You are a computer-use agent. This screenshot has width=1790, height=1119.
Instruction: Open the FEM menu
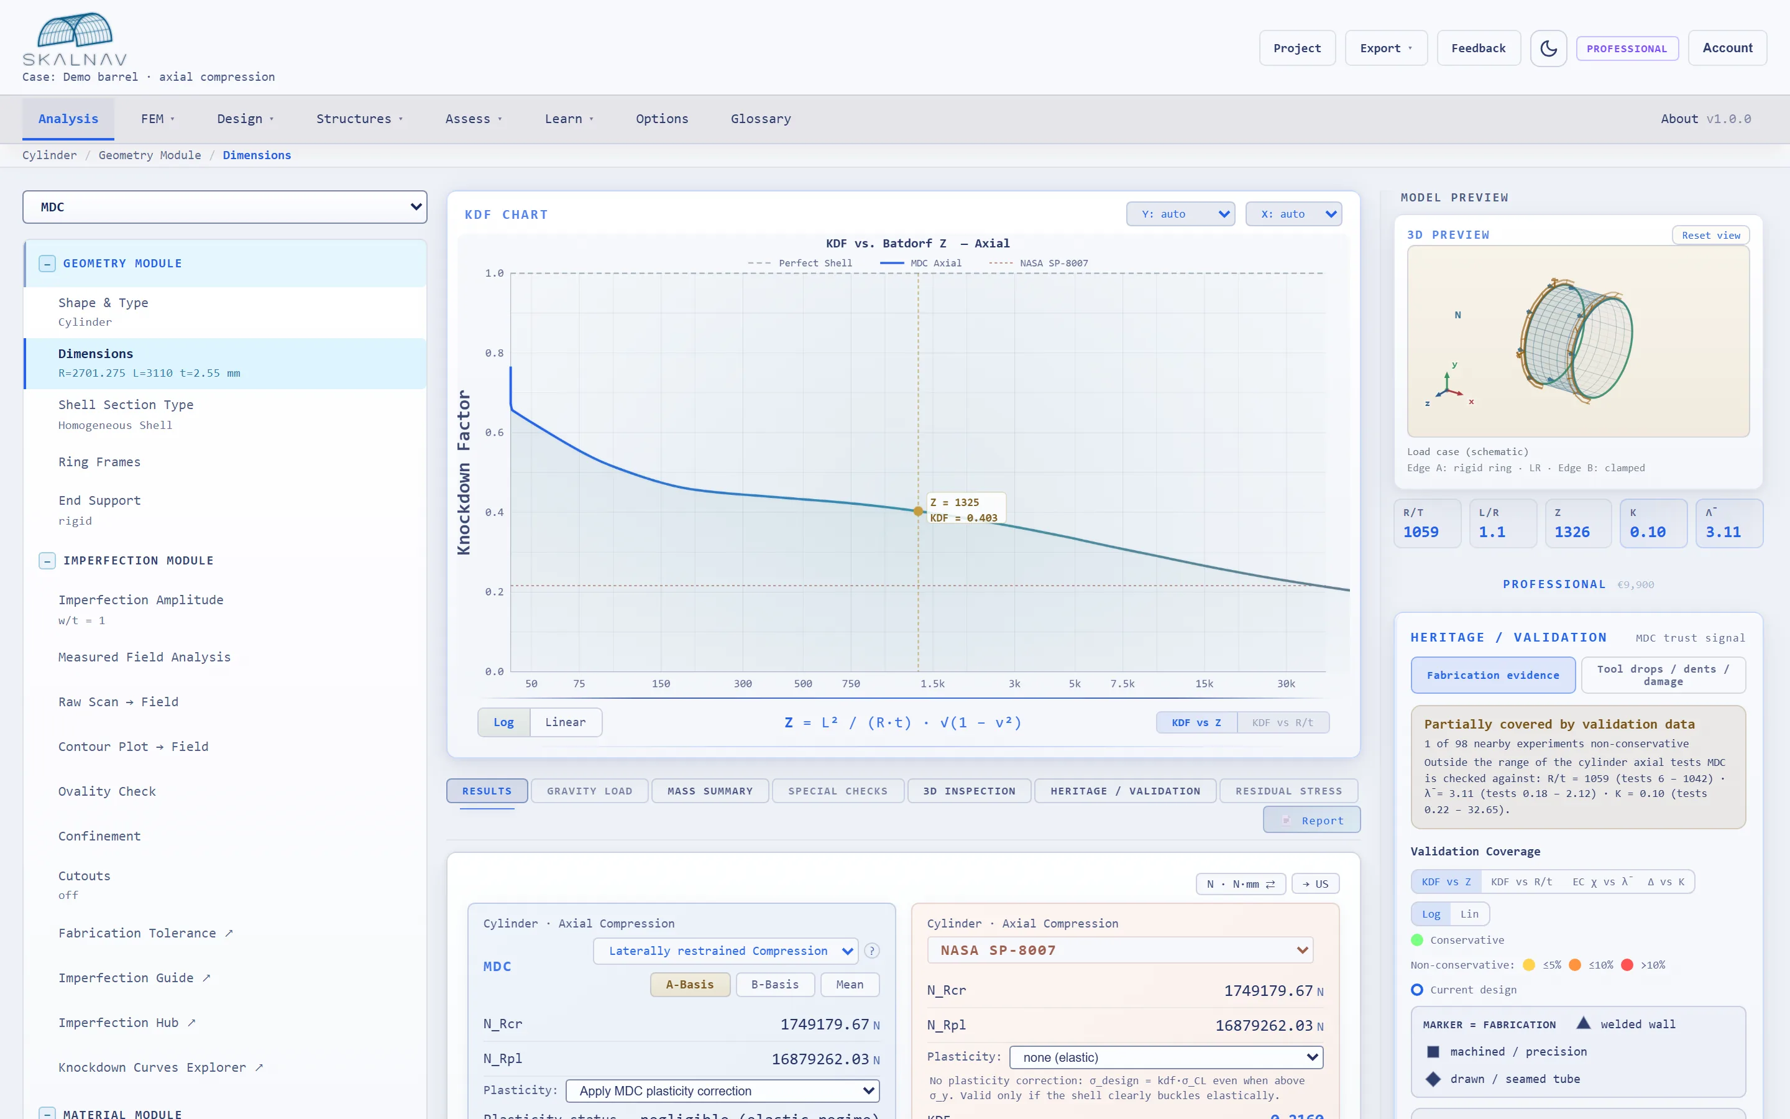point(157,119)
